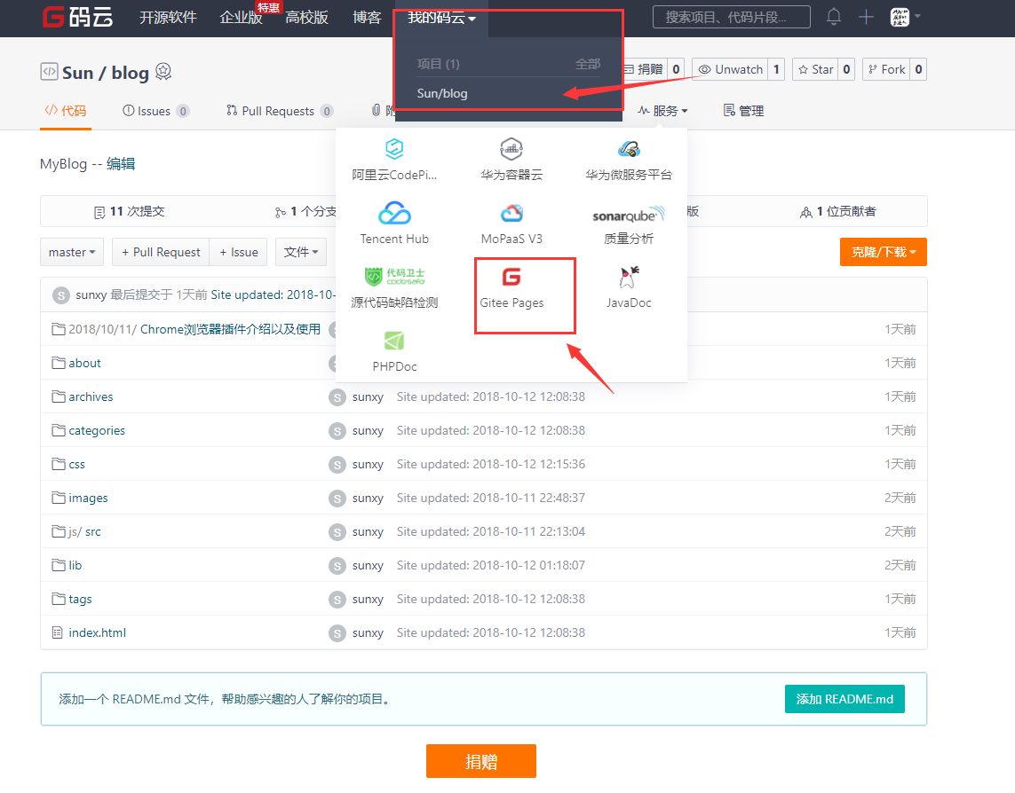This screenshot has height=793, width=1015.
Task: Click the sunxy commit avatar on the archives row
Action: pyautogui.click(x=337, y=397)
